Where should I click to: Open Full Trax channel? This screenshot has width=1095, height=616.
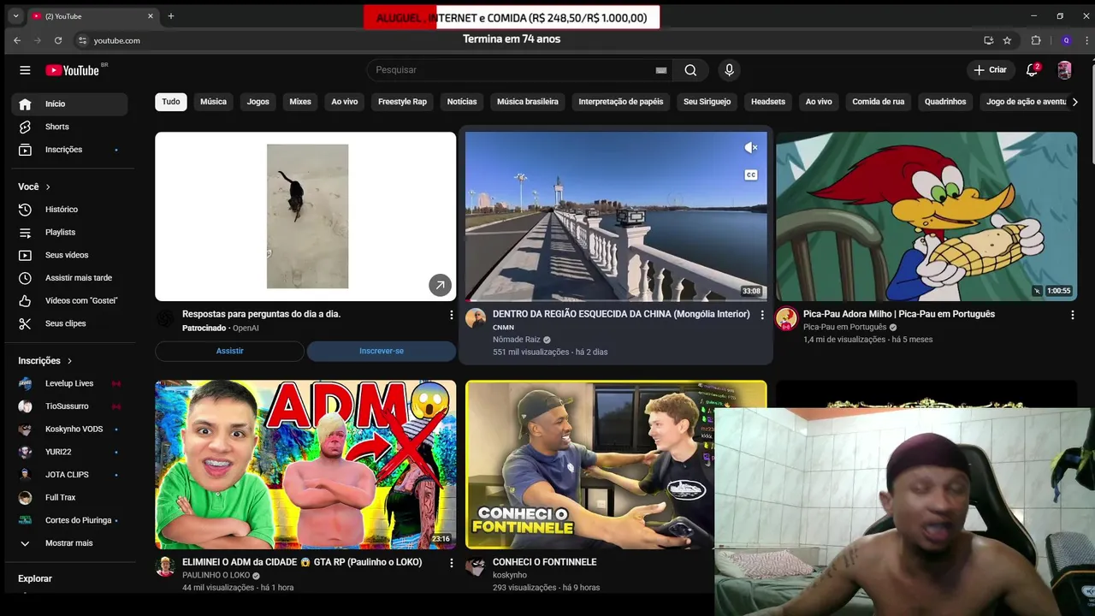pyautogui.click(x=69, y=497)
